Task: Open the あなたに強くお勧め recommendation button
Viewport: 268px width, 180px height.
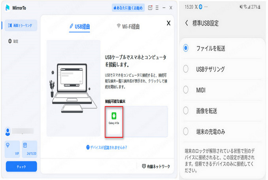Action: coord(128,8)
